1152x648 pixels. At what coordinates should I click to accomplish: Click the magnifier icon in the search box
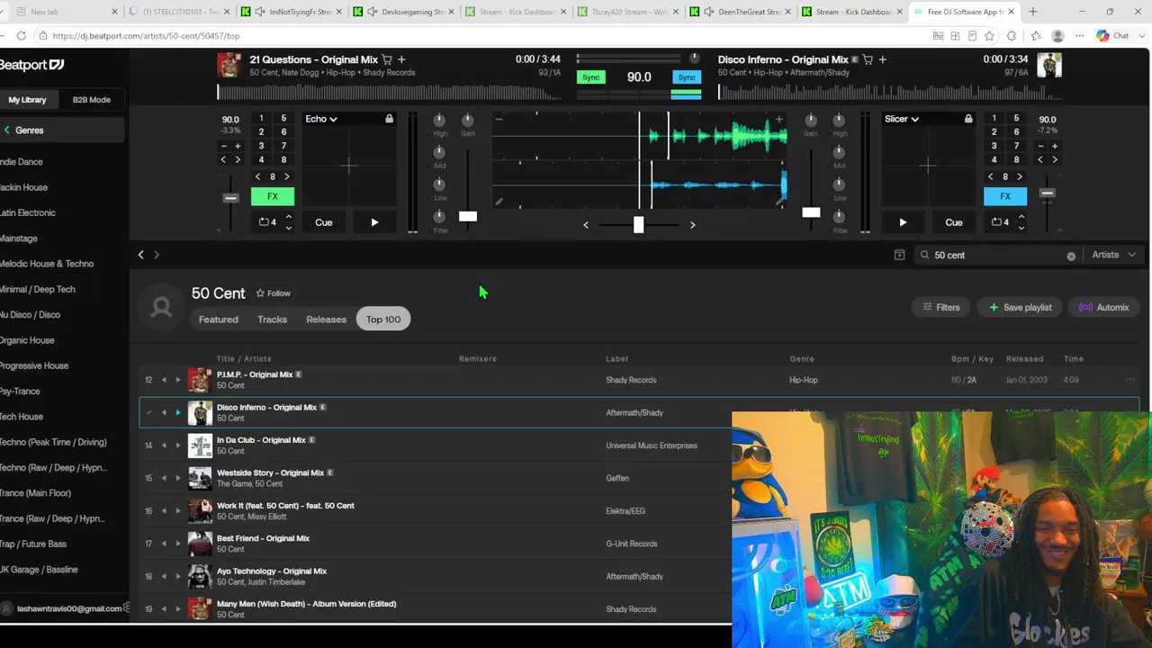click(x=924, y=255)
